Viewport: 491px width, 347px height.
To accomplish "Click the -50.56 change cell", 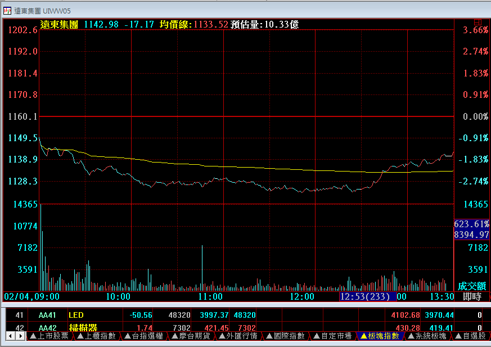I will (x=141, y=315).
